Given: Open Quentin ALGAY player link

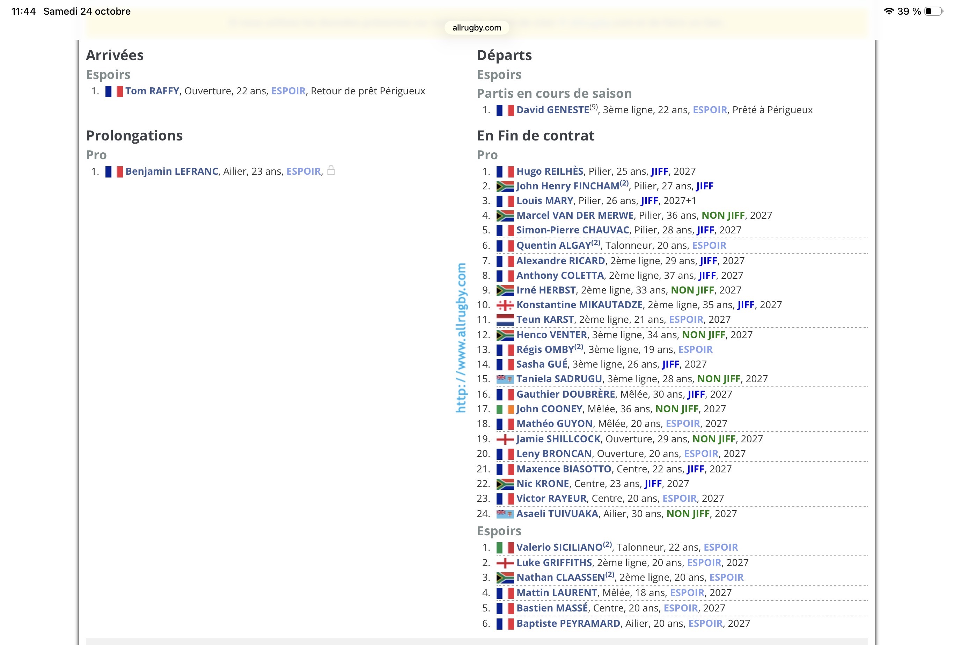Looking at the screenshot, I should click(x=553, y=246).
